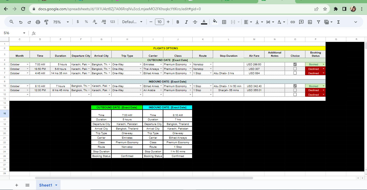Format as currency
The image size is (367, 190).
78,22
